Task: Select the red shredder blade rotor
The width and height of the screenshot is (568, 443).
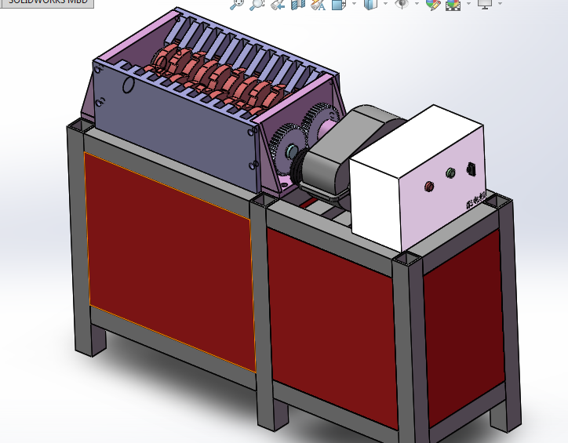Action: pyautogui.click(x=217, y=78)
